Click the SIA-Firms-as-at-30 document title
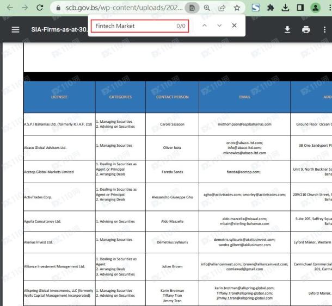 point(59,29)
